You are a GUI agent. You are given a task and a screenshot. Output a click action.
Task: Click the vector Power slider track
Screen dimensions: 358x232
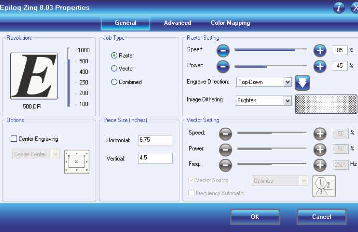pyautogui.click(x=272, y=149)
